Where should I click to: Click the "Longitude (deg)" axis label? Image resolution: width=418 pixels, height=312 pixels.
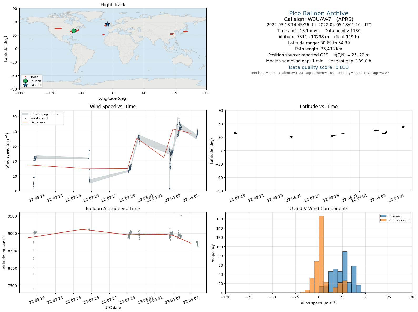tap(113, 98)
